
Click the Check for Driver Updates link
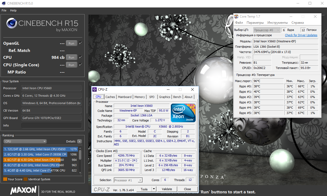301,35
